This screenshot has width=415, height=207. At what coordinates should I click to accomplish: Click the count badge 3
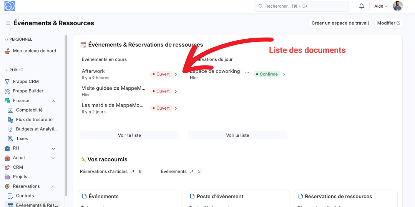click(199, 171)
